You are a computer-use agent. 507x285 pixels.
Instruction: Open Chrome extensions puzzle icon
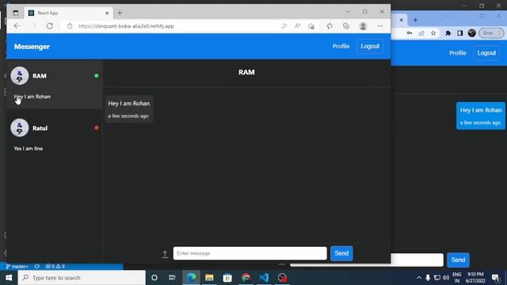448,33
